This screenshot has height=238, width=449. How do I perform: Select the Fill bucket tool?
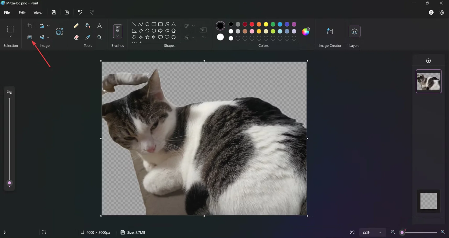[x=88, y=26]
